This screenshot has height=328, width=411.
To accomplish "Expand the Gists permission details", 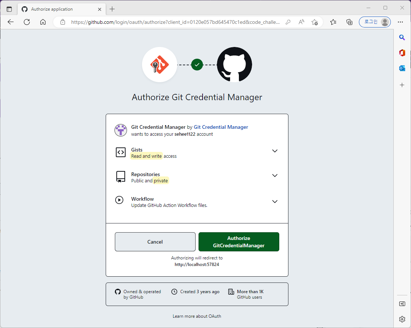I will coord(275,151).
